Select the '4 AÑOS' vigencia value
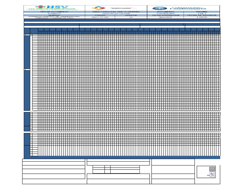This screenshot has width=244, height=189. tap(202, 17)
